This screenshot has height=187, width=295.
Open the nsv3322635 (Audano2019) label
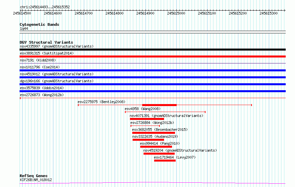[155, 136]
